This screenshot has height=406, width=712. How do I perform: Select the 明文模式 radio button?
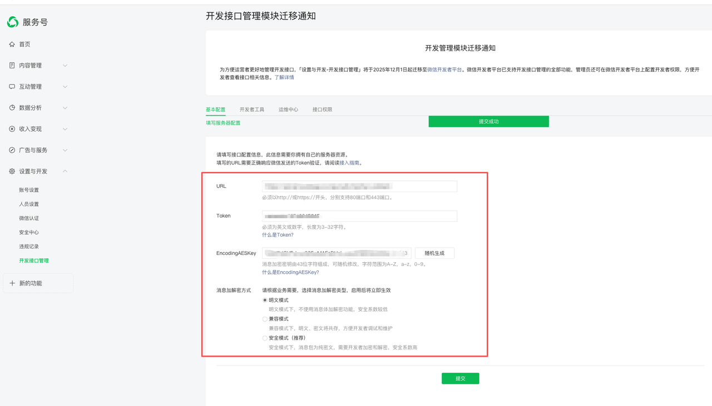264,300
